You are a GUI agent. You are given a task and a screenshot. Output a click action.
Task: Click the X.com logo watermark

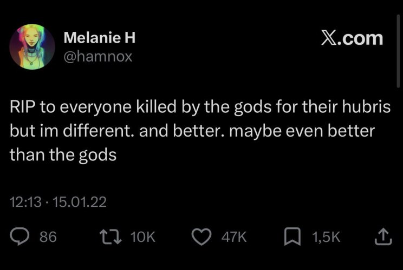(x=352, y=38)
